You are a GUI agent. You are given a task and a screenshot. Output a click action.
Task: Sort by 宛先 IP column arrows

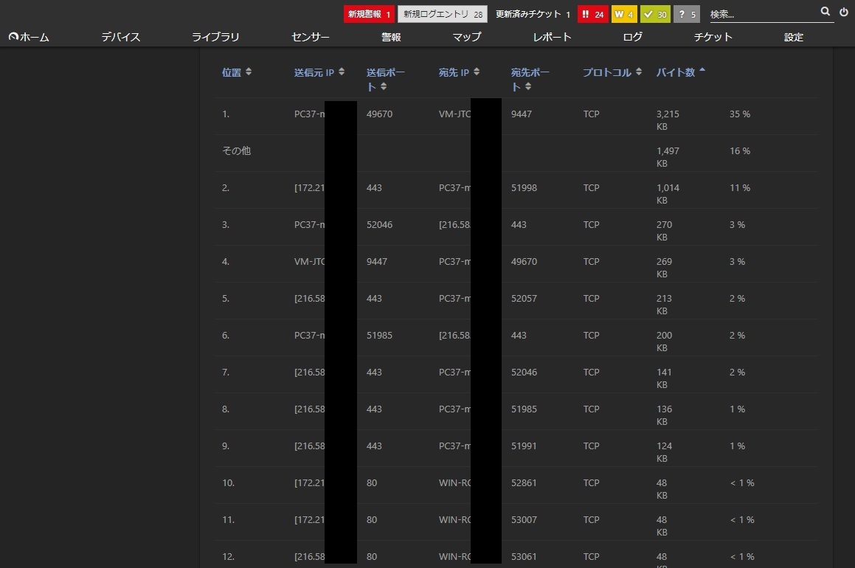coord(476,72)
